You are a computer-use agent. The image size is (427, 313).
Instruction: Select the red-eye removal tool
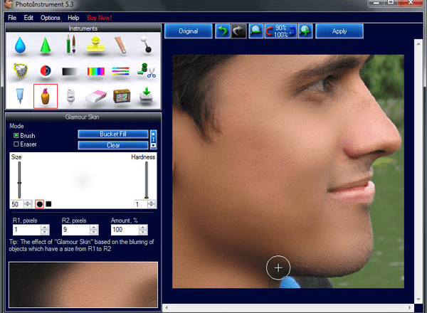tap(45, 71)
